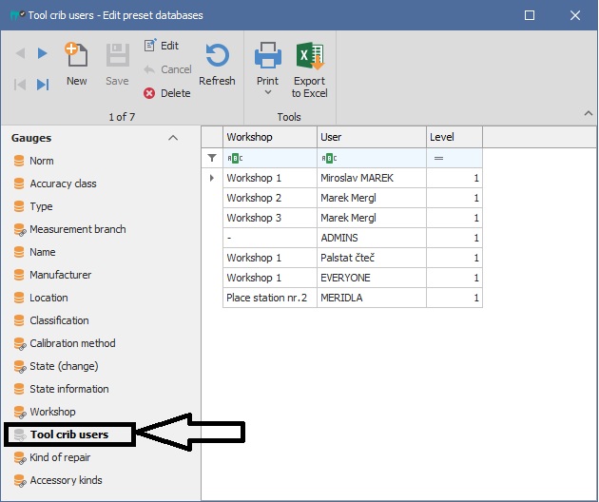Delete the selected record
This screenshot has width=599, height=502.
pos(166,93)
